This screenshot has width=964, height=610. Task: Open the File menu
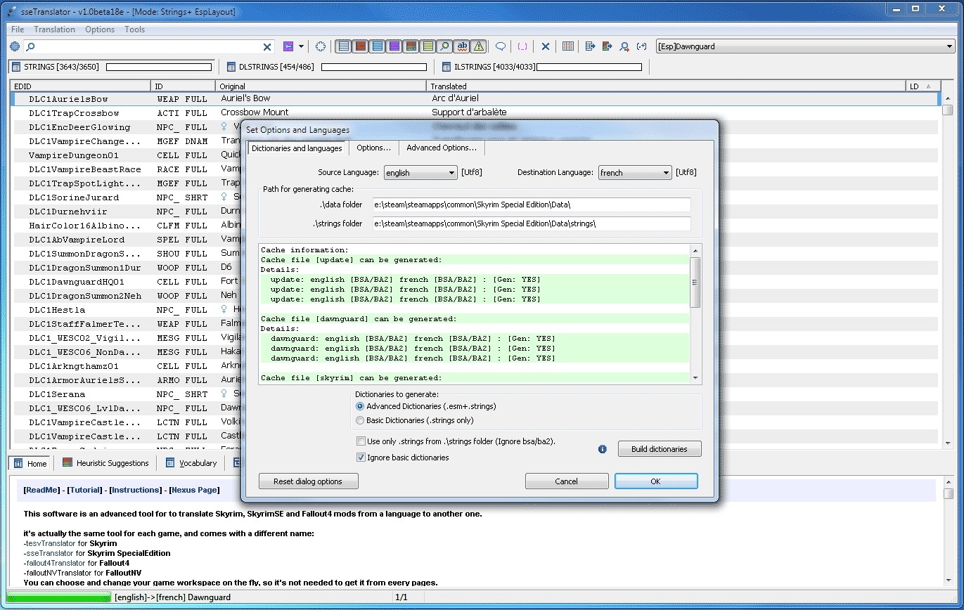click(18, 30)
